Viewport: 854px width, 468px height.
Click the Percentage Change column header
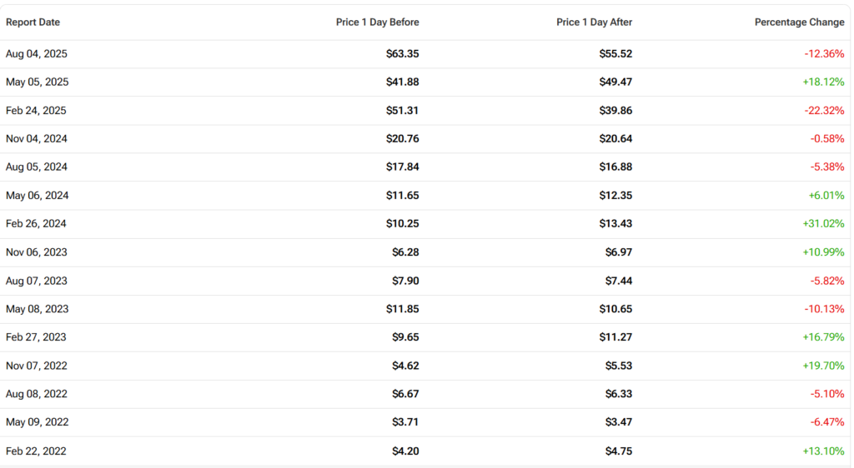tap(799, 22)
